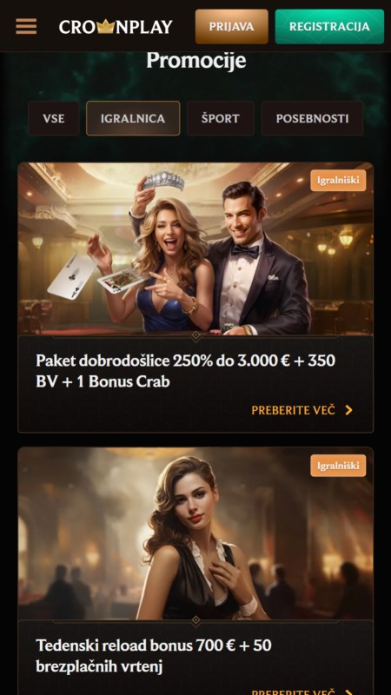The width and height of the screenshot is (391, 695).
Task: Click PREBERITE VEČ on welcome package
Action: point(293,410)
